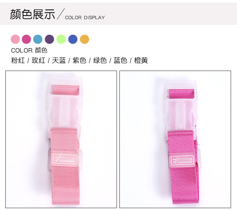Click the 玫红 color name

[38, 60]
